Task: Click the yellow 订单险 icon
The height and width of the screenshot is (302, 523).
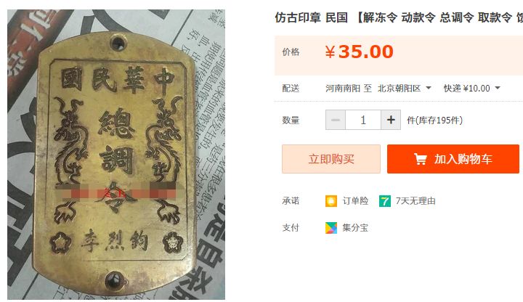Action: [x=331, y=201]
